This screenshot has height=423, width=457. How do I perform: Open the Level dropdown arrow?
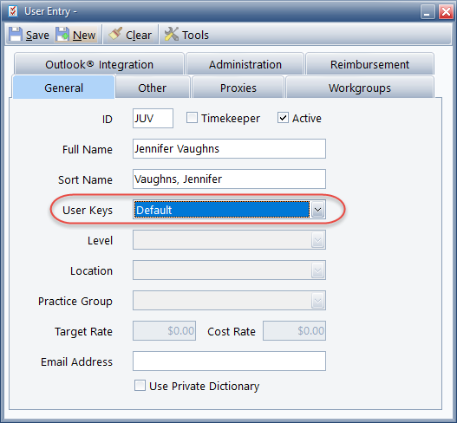pyautogui.click(x=317, y=240)
